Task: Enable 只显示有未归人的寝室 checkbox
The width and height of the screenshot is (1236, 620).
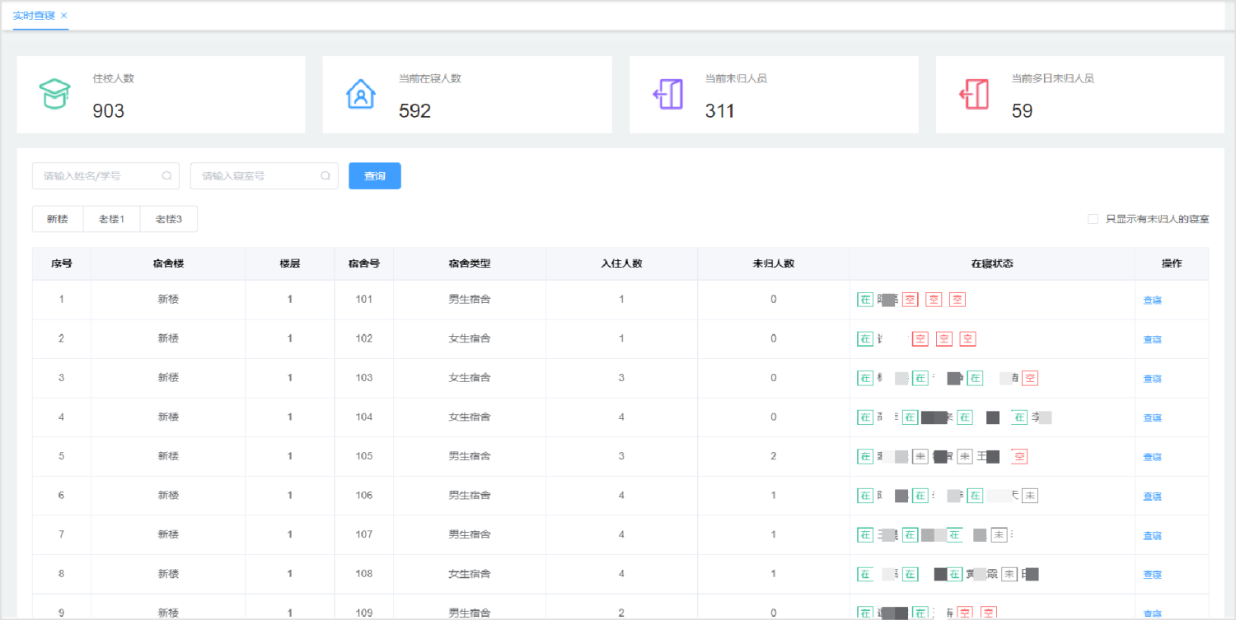Action: 1093,219
